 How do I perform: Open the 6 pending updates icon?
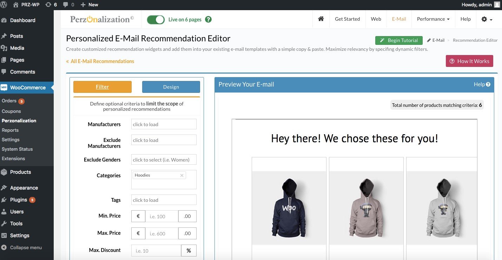[x=51, y=5]
